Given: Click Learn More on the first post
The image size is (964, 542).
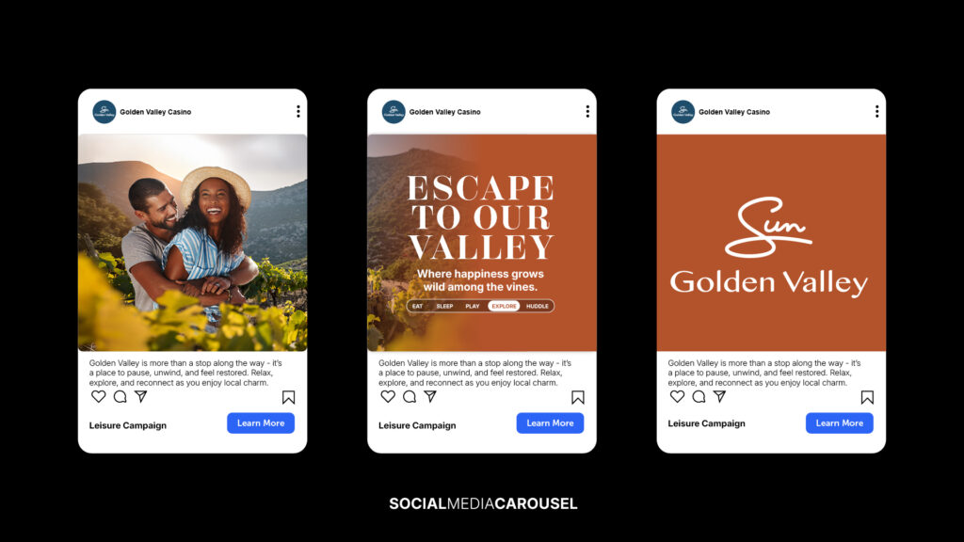Looking at the screenshot, I should [x=261, y=422].
